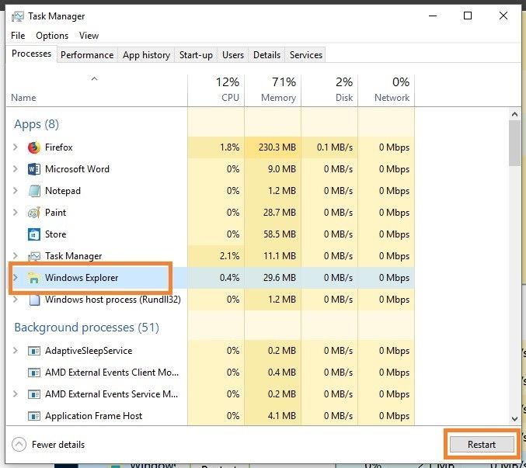Click the Apps (8) group heading
This screenshot has width=526, height=468.
(x=37, y=124)
